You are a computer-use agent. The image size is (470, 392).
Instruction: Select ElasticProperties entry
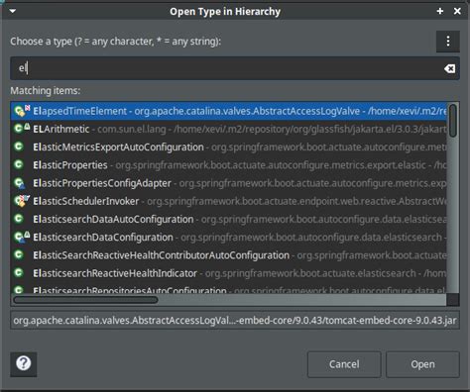point(229,164)
